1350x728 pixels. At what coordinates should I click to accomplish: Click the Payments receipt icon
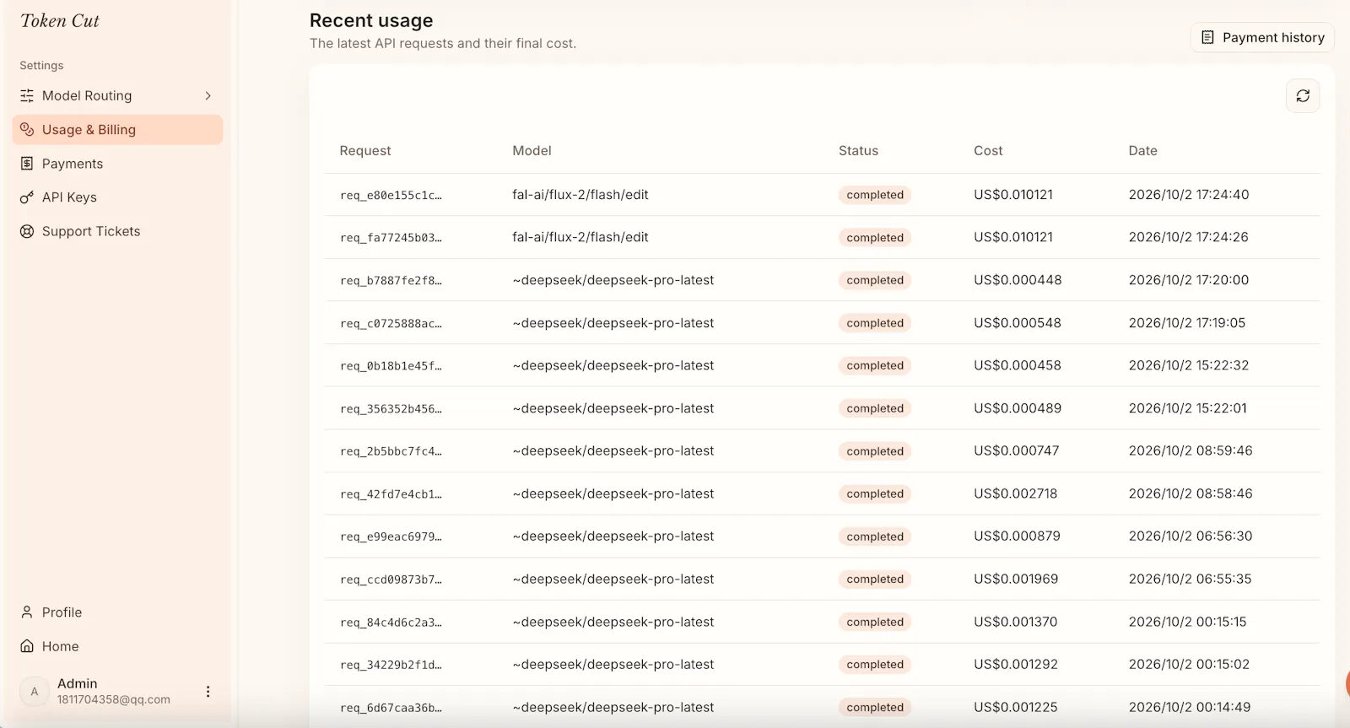tap(27, 164)
